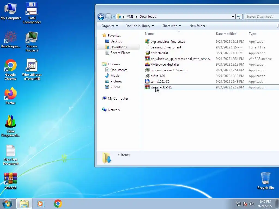Expand the address bar history dropdown
This screenshot has width=279, height=209.
[233, 17]
